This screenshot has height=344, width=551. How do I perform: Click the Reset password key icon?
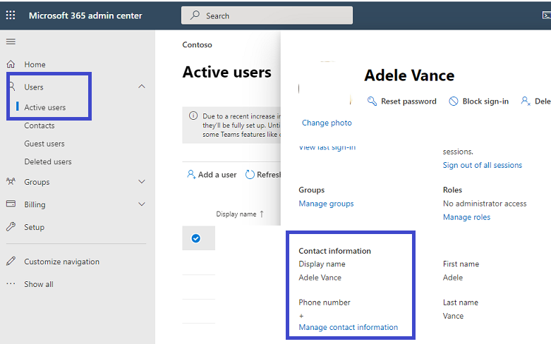372,101
